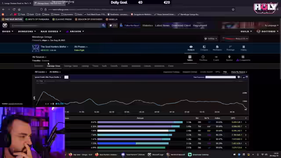Open The Soul Hunters Mythic dropdown
Image resolution: width=281 pixels, height=158 pixels.
pyautogui.click(x=54, y=47)
